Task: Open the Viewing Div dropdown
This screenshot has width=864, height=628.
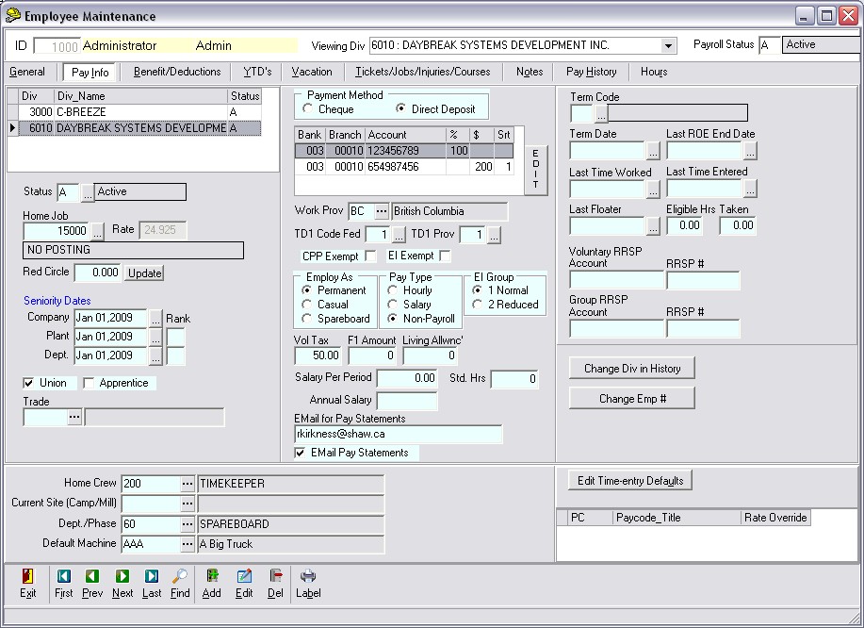Action: pos(668,46)
